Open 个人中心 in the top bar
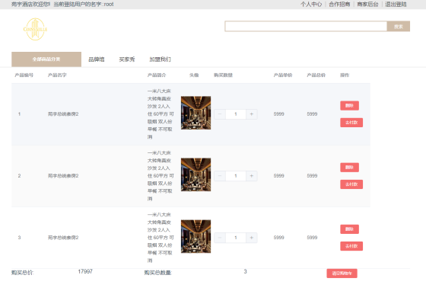 [x=311, y=5]
